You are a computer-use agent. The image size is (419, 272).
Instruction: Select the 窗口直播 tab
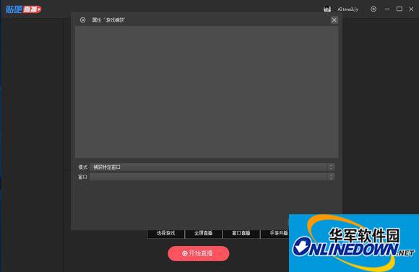(241, 233)
